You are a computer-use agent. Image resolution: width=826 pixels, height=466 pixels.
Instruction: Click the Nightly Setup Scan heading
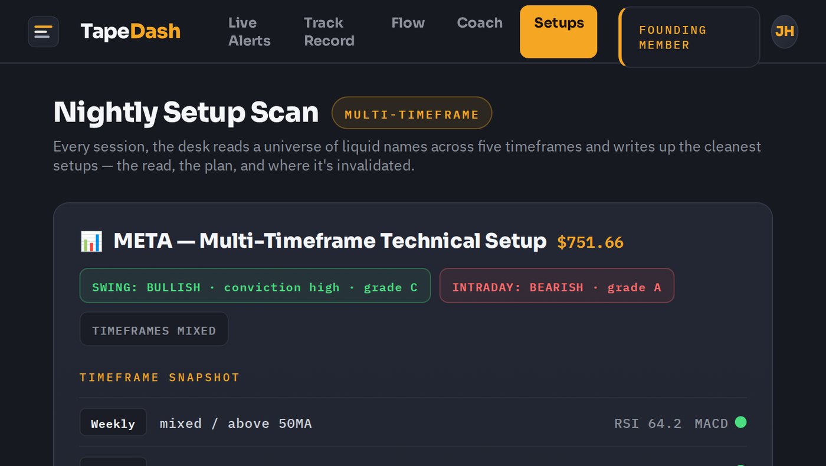(186, 112)
